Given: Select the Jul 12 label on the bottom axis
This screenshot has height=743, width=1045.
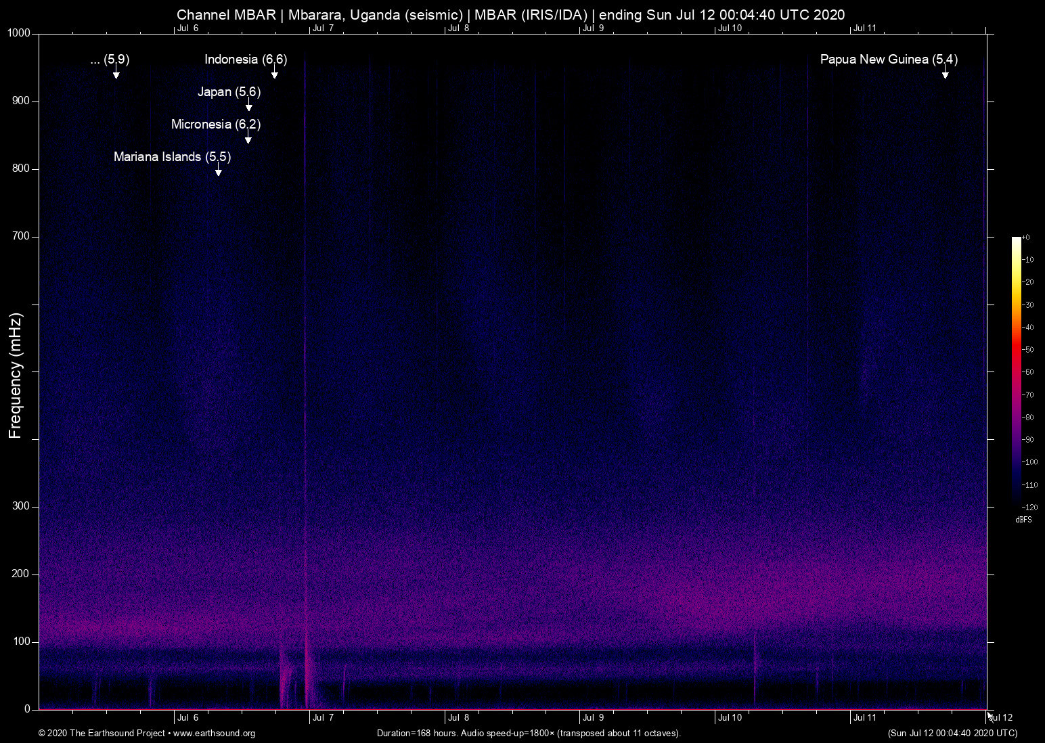Looking at the screenshot, I should 1001,718.
